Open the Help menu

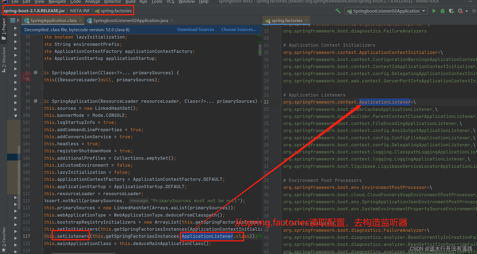(x=204, y=2)
